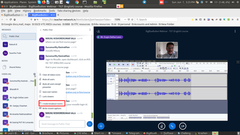The width and height of the screenshot is (240, 135).
Task: Make the presentation fullscreen
Action: (238, 62)
